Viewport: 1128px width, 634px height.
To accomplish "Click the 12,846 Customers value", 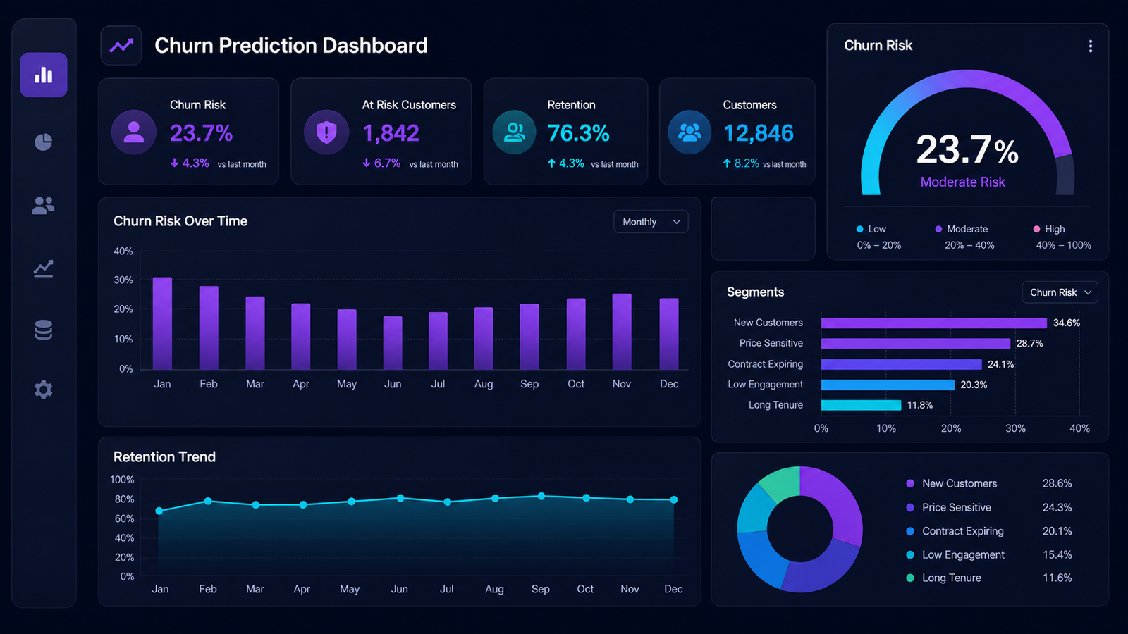I will [759, 132].
